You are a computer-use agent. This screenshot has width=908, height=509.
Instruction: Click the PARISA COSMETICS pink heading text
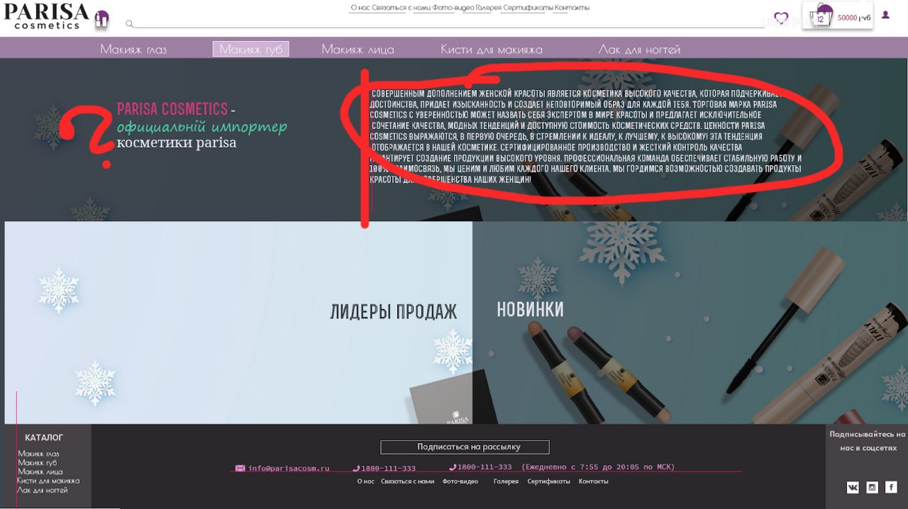[x=172, y=109]
